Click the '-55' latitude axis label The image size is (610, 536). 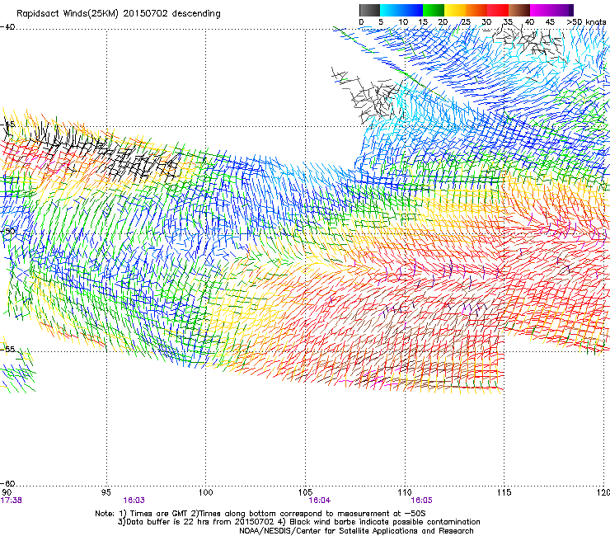pos(7,349)
